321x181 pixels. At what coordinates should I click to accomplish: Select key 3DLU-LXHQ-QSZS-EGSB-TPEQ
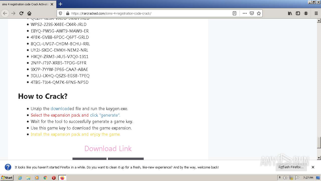(x=60, y=76)
